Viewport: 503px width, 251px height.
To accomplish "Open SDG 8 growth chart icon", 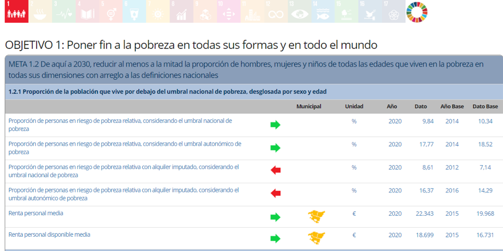I will coord(182,11).
